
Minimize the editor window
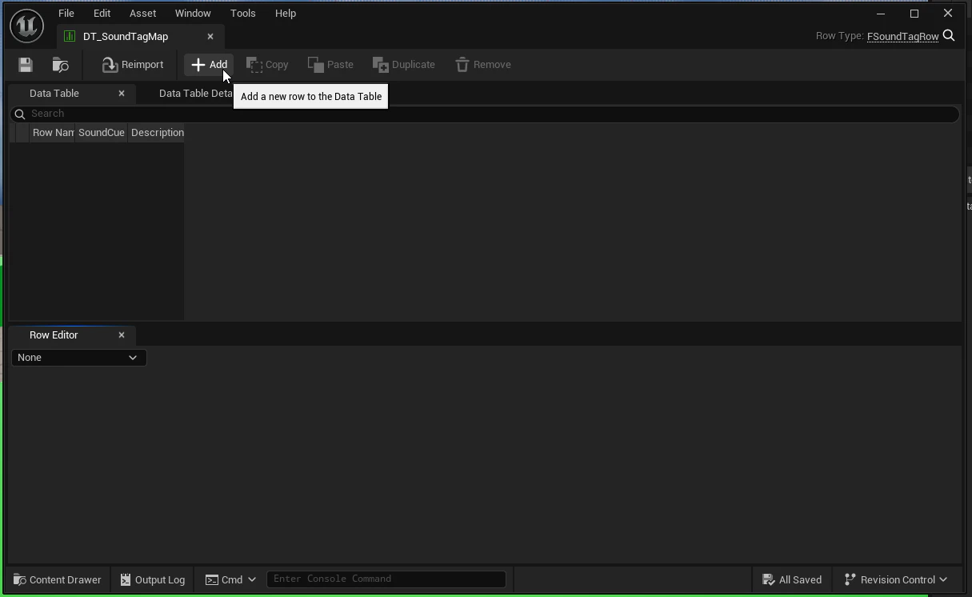[881, 14]
